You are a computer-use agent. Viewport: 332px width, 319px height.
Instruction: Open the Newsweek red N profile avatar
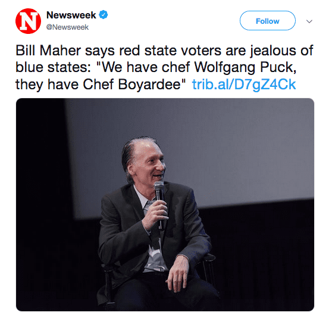click(x=28, y=21)
